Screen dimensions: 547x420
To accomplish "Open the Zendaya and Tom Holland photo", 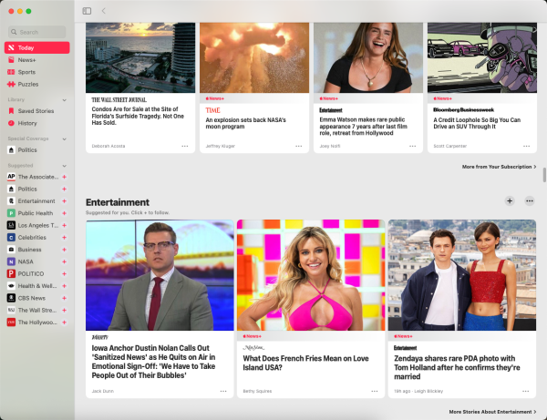I will (462, 275).
